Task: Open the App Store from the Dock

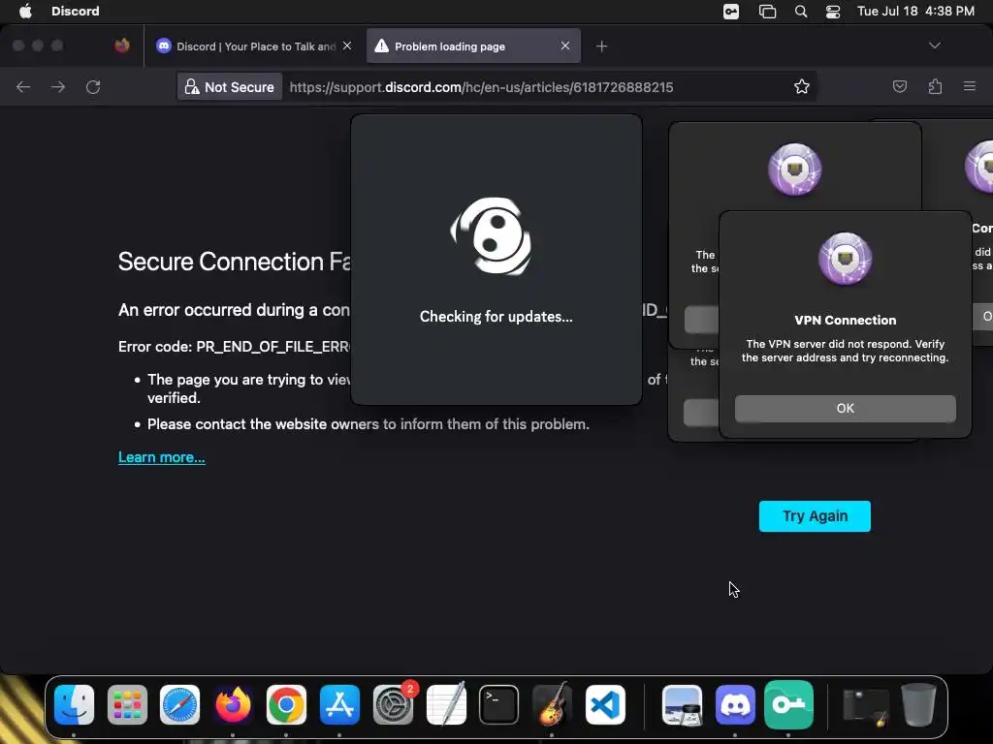Action: click(x=339, y=705)
